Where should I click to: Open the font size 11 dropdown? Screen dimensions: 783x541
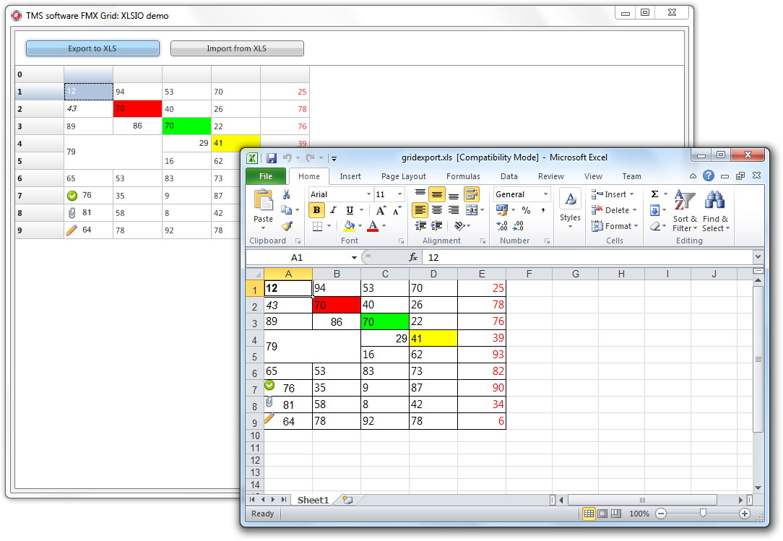(x=399, y=194)
